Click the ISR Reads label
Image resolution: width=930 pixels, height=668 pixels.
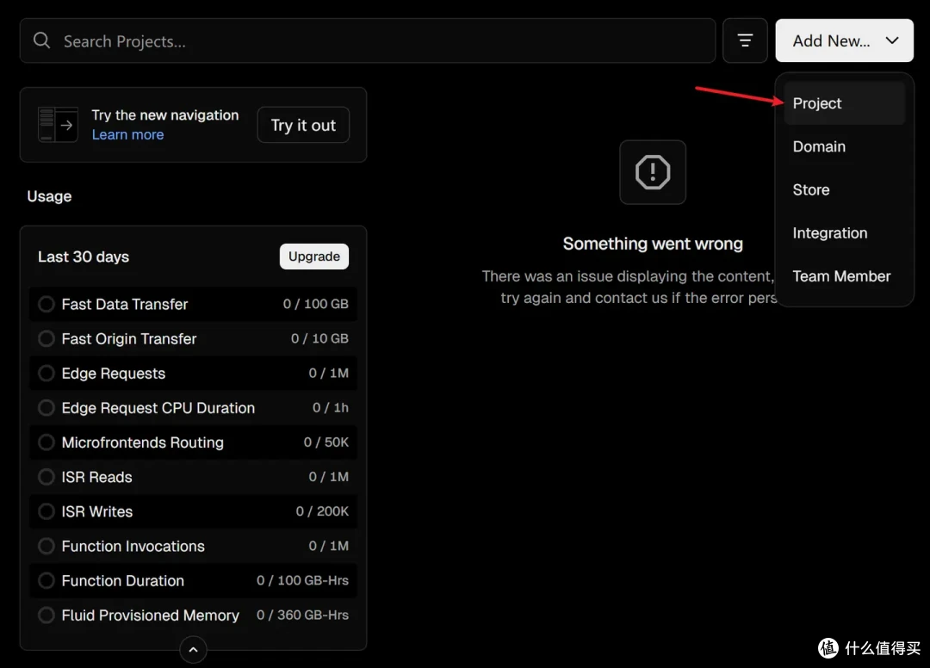click(x=96, y=477)
